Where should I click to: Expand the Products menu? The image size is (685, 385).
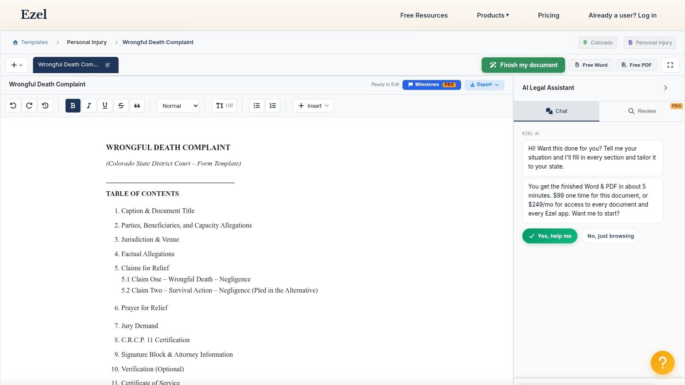click(x=493, y=15)
